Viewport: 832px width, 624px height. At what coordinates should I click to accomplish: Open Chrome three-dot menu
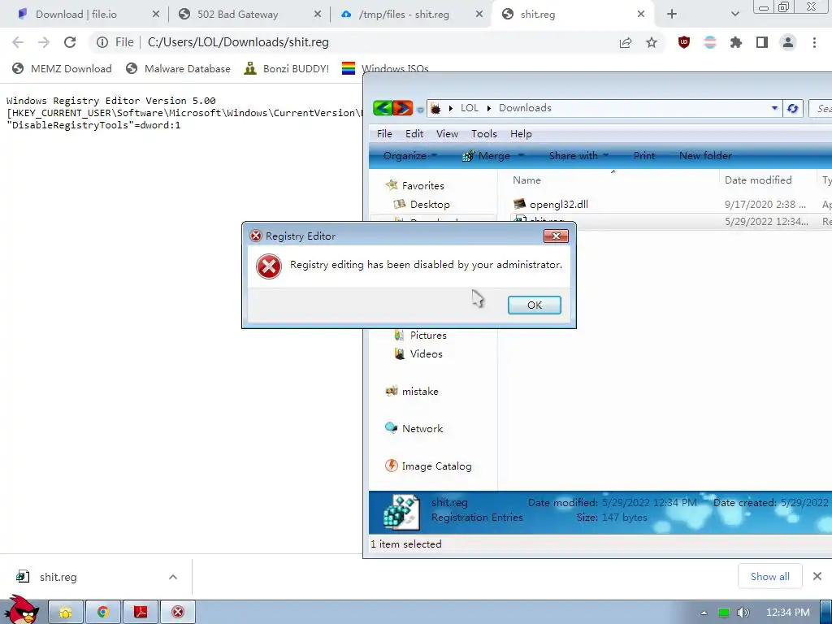pos(814,42)
